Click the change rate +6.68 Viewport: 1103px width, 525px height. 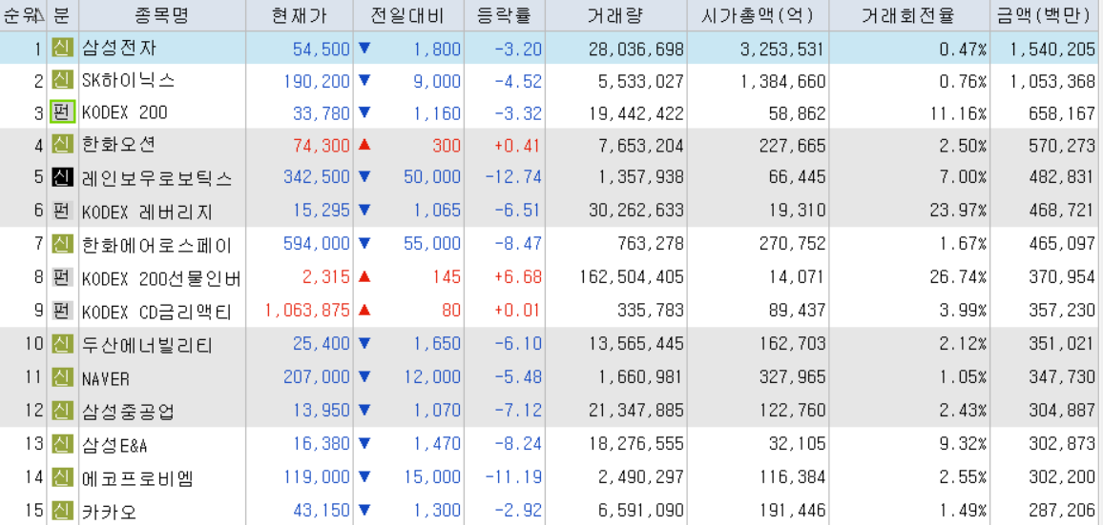[518, 278]
